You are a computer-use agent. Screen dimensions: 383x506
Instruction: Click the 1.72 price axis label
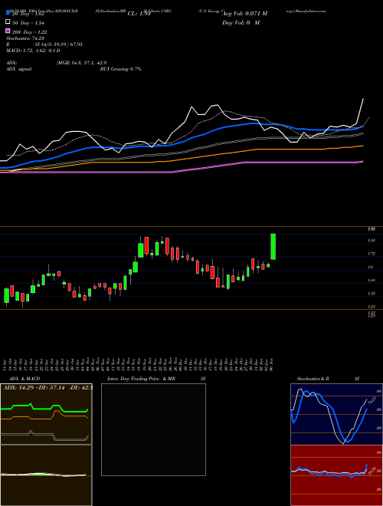pos(372,254)
